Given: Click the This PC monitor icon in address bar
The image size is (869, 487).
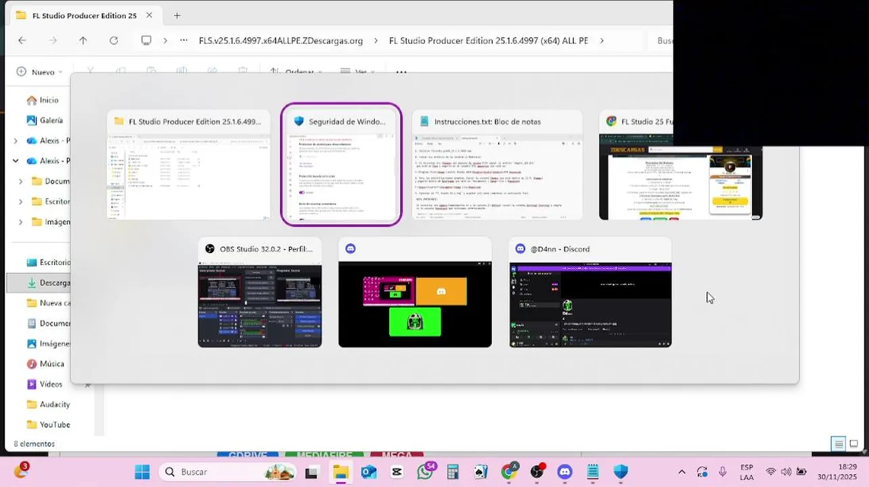Looking at the screenshot, I should [146, 41].
